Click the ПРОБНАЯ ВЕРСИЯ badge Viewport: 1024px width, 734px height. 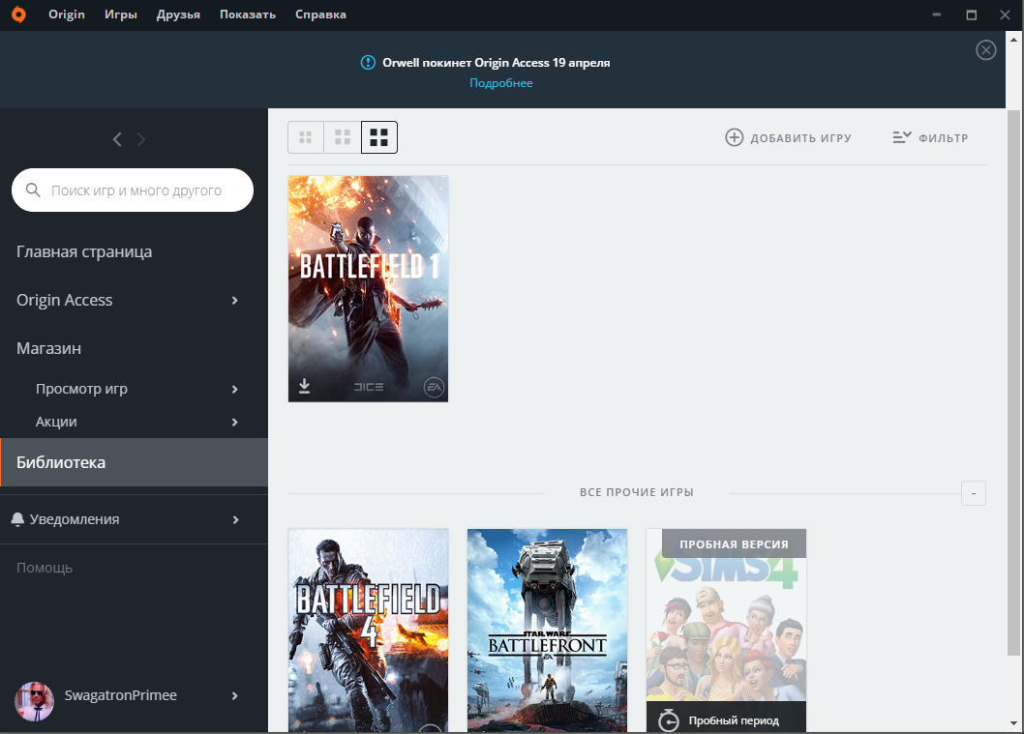tap(734, 544)
